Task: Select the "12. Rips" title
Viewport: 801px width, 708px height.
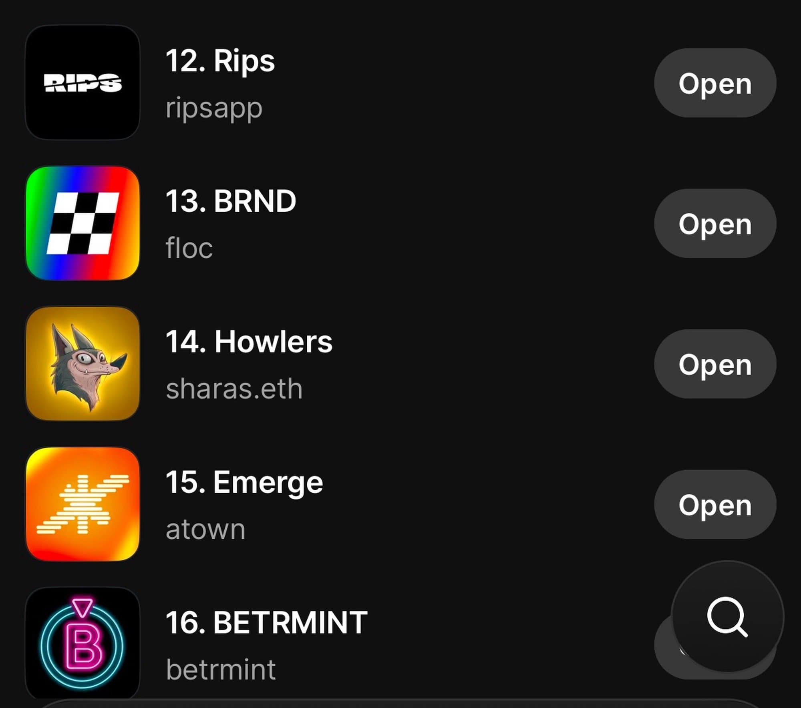Action: [x=220, y=61]
